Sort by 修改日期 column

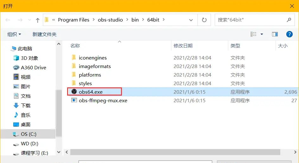coord(183,46)
